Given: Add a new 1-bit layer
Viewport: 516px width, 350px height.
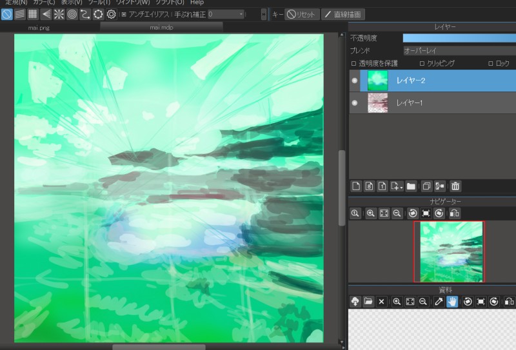Looking at the screenshot, I should tap(382, 186).
